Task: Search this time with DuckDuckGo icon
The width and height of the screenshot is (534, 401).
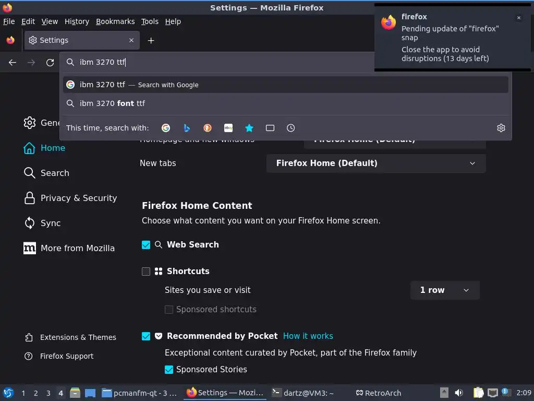Action: (x=208, y=128)
